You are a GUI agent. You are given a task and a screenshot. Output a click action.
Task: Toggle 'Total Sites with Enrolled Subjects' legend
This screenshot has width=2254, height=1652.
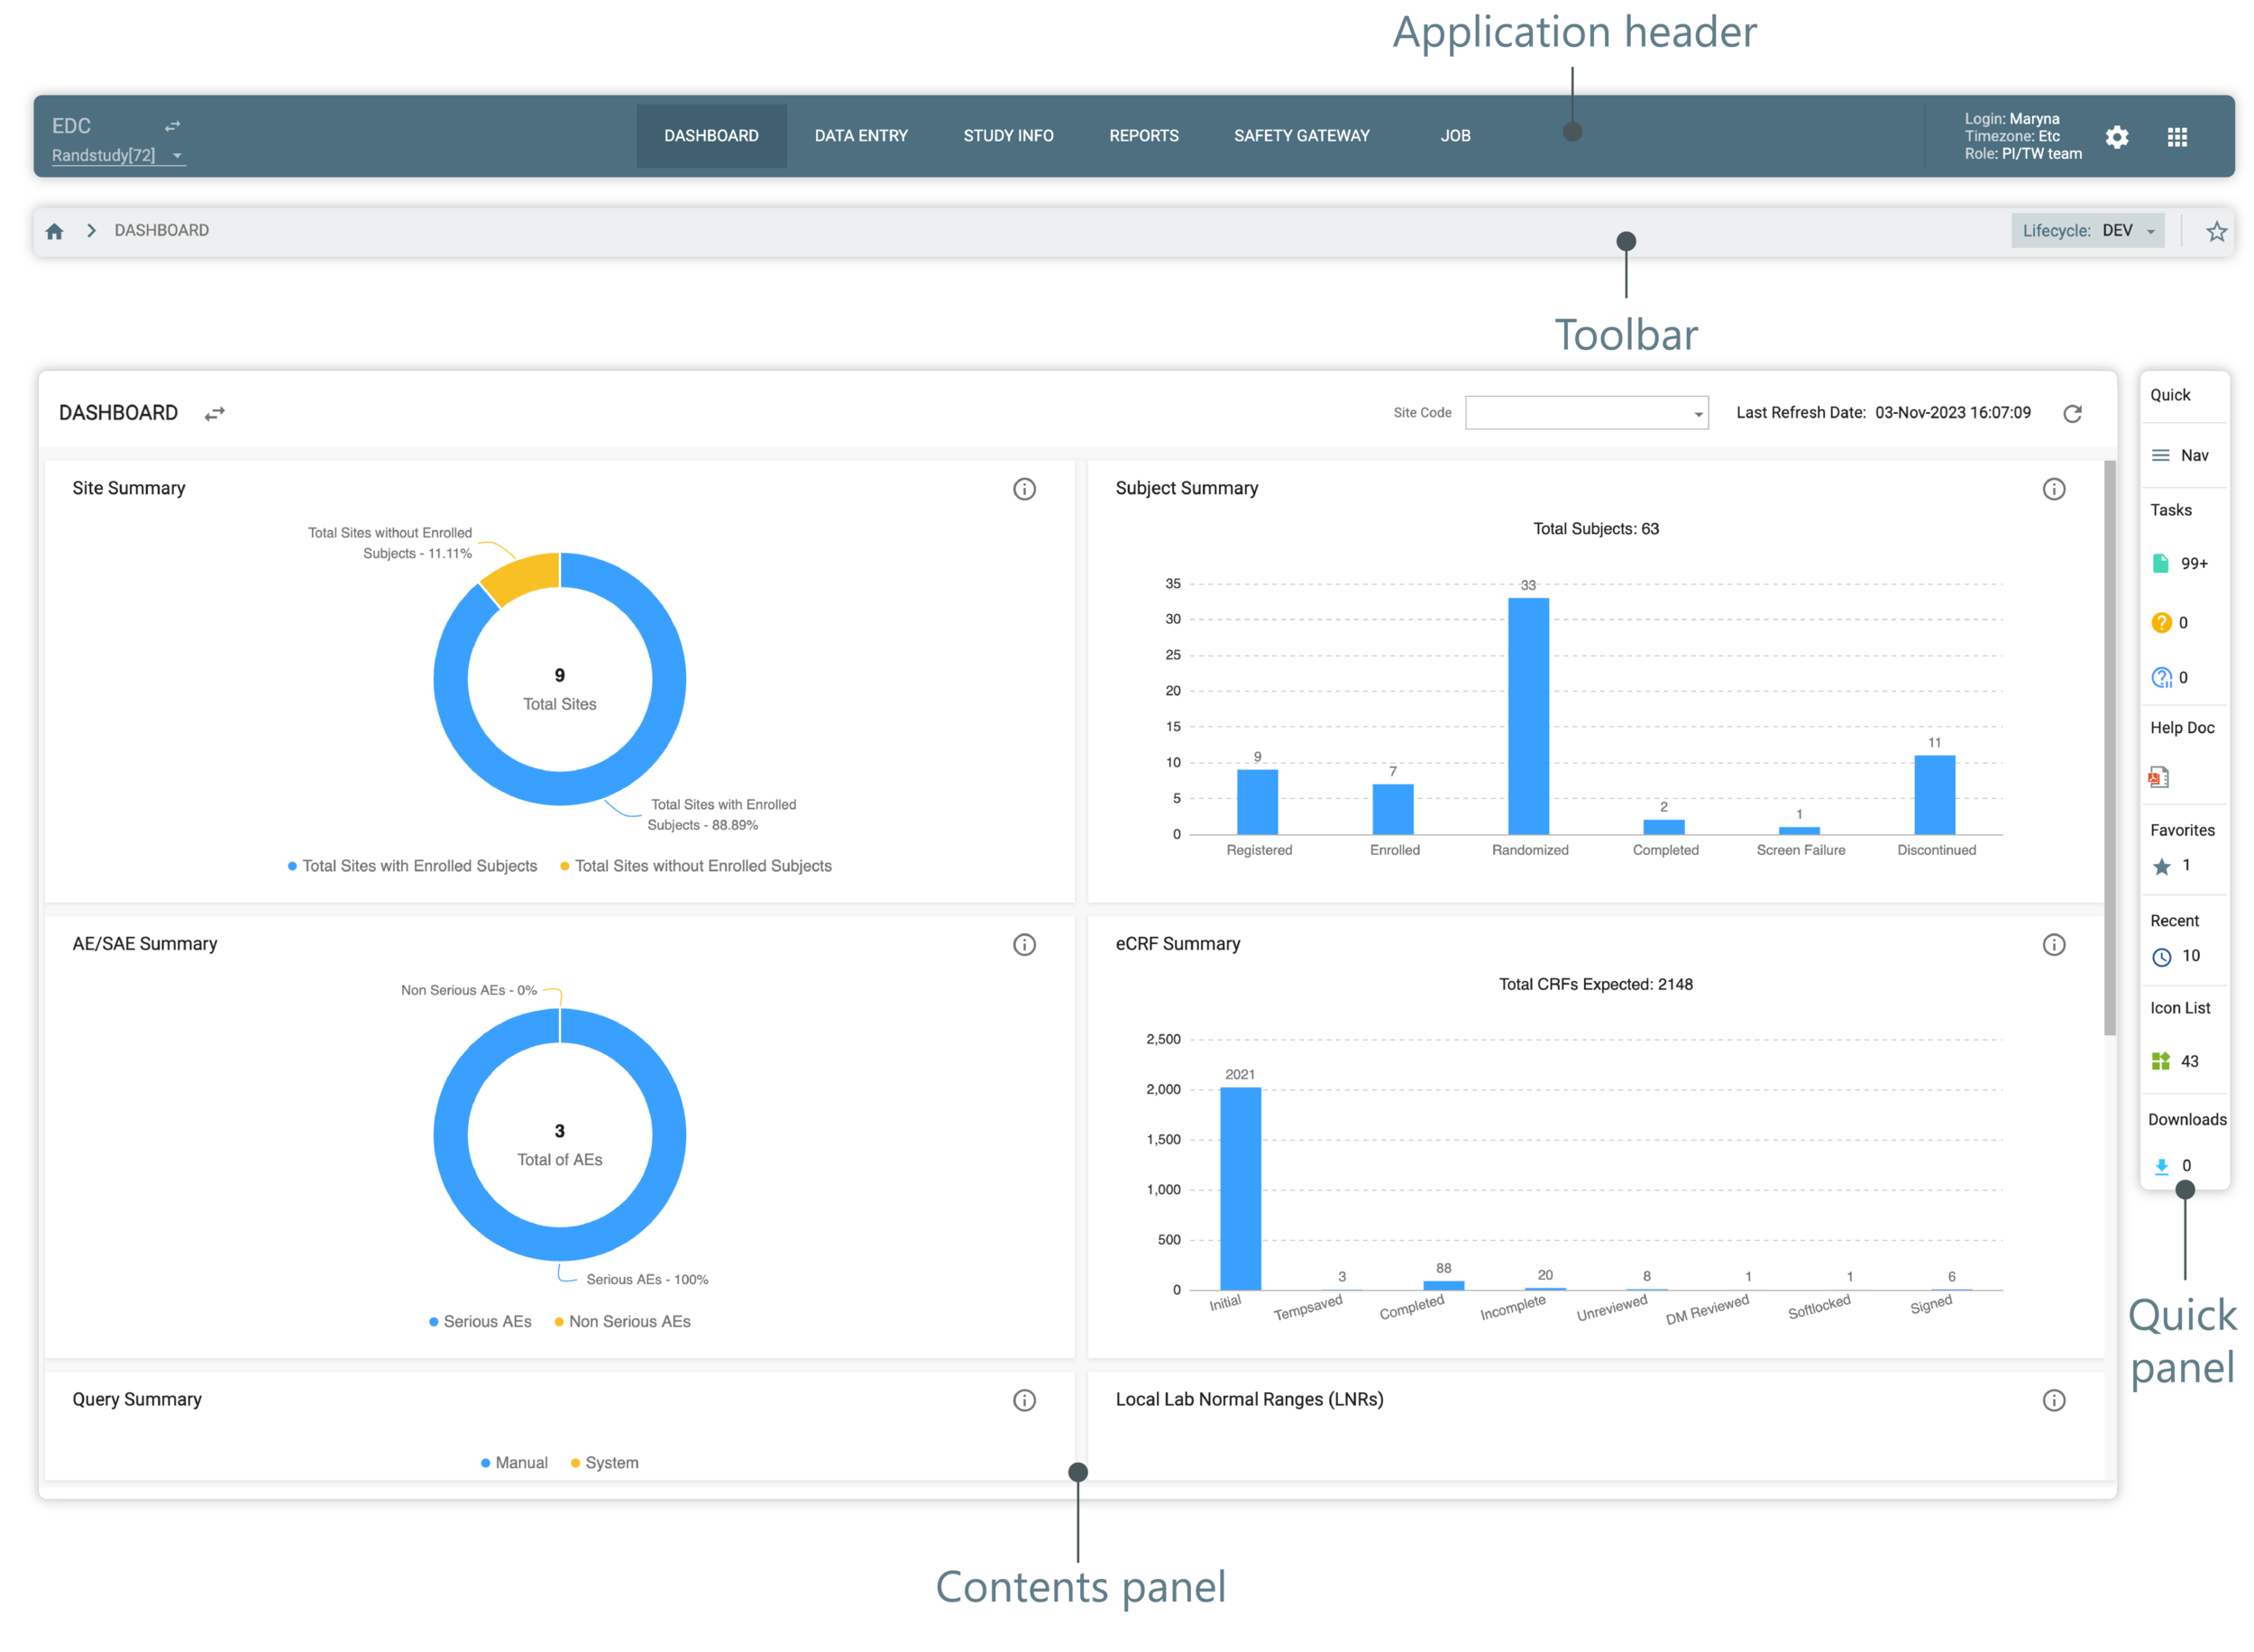coord(412,866)
